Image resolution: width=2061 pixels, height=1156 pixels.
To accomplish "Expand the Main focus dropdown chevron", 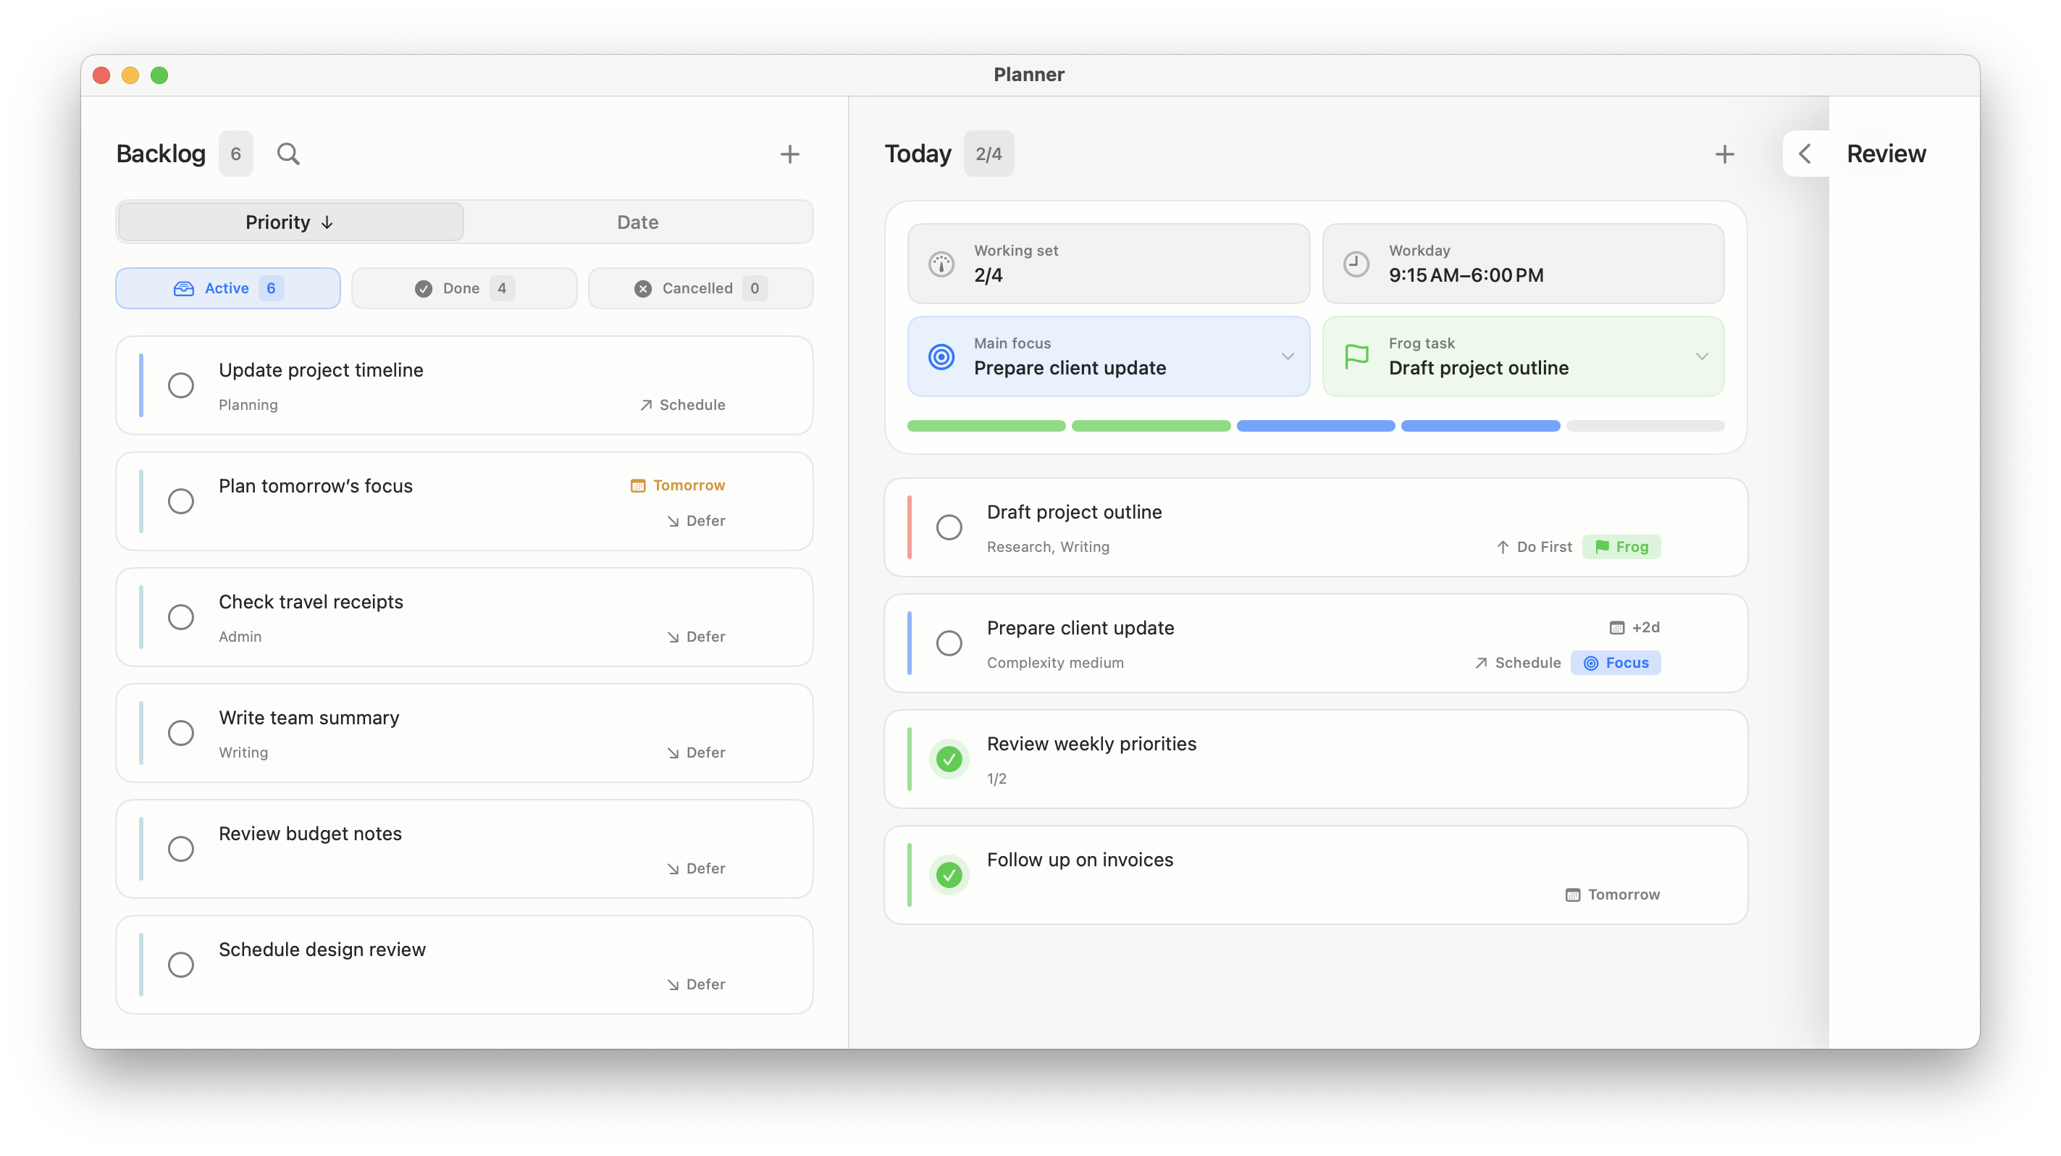I will pos(1288,357).
